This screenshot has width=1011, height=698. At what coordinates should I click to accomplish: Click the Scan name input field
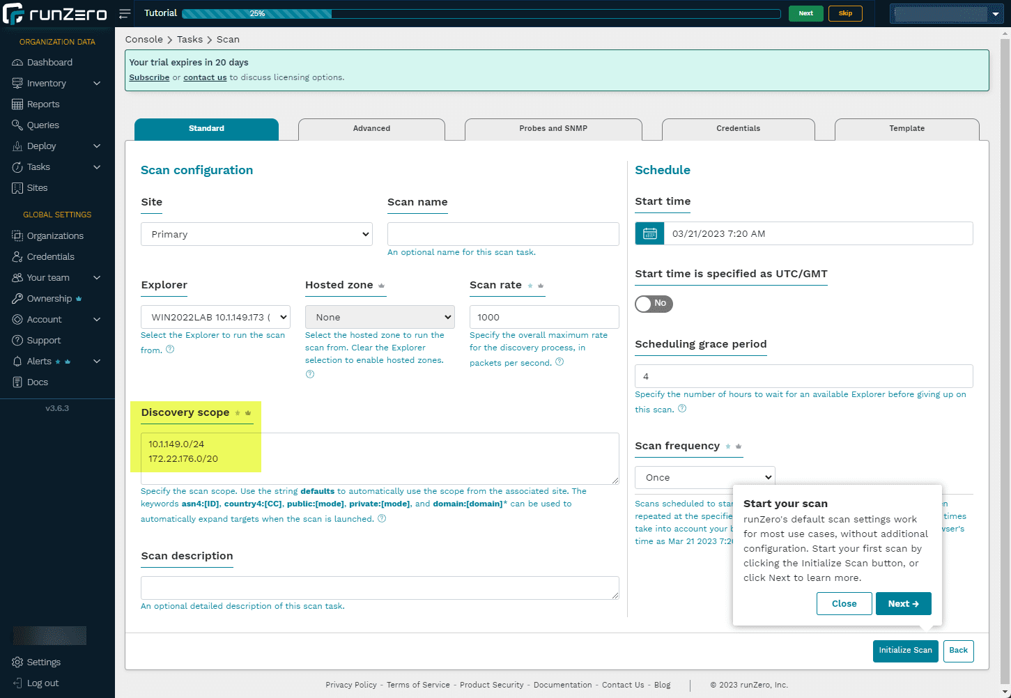(x=503, y=234)
